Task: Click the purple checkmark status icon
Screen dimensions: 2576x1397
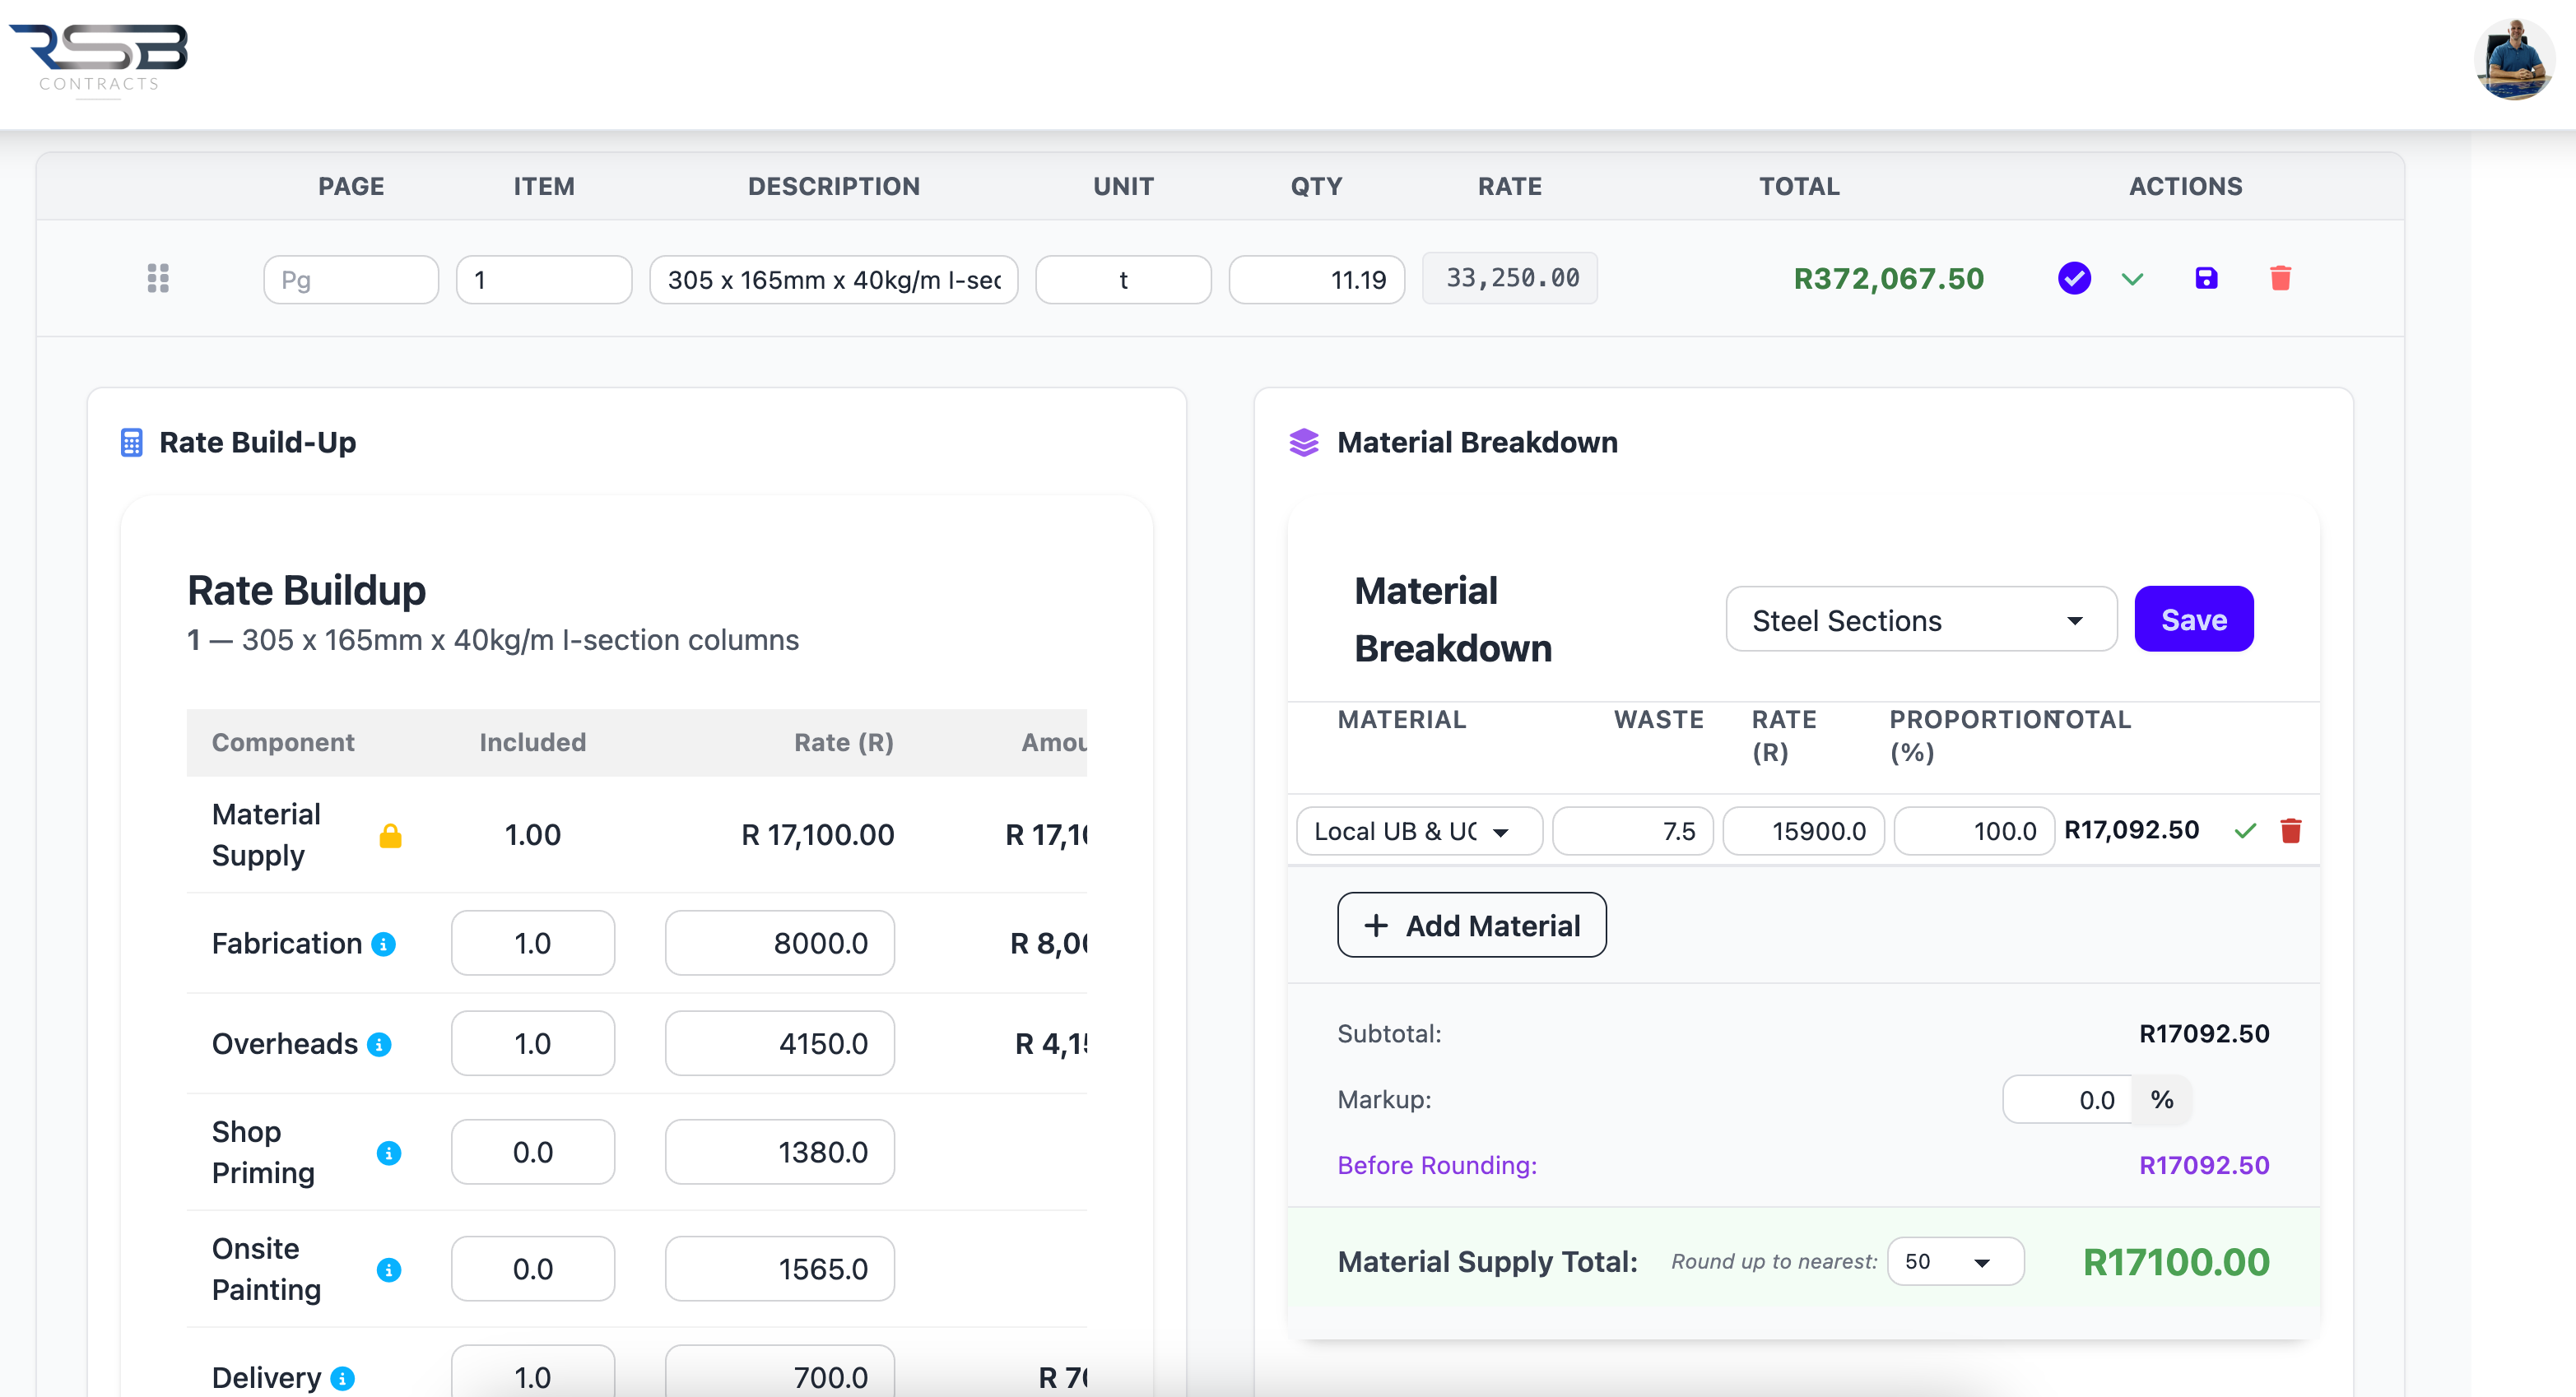Action: pos(2074,278)
